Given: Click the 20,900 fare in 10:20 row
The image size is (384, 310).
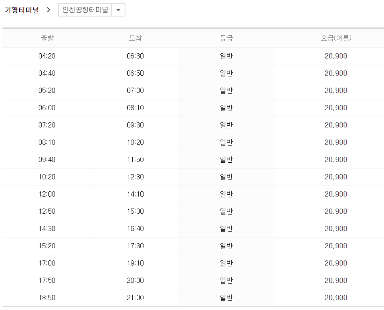Looking at the screenshot, I should pyautogui.click(x=336, y=177).
